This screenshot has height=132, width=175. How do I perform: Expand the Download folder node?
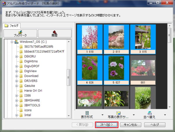tap(17, 76)
